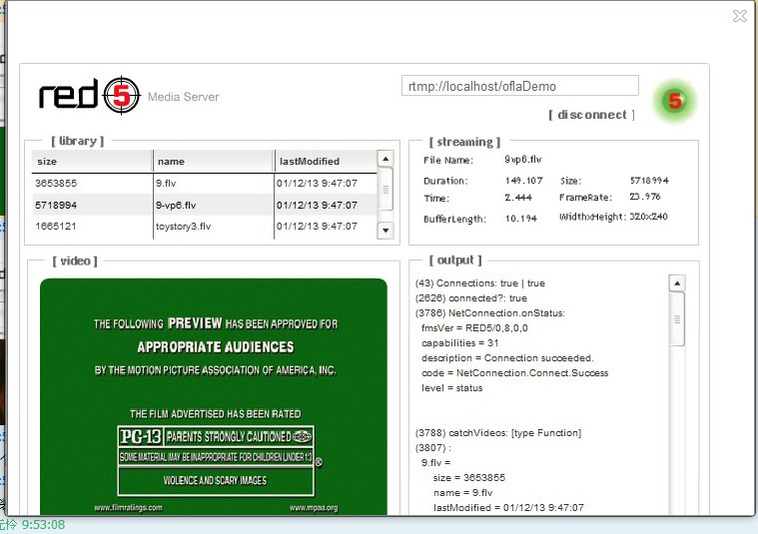Click the green connection status indicator
This screenshot has width=758, height=534.
click(675, 101)
